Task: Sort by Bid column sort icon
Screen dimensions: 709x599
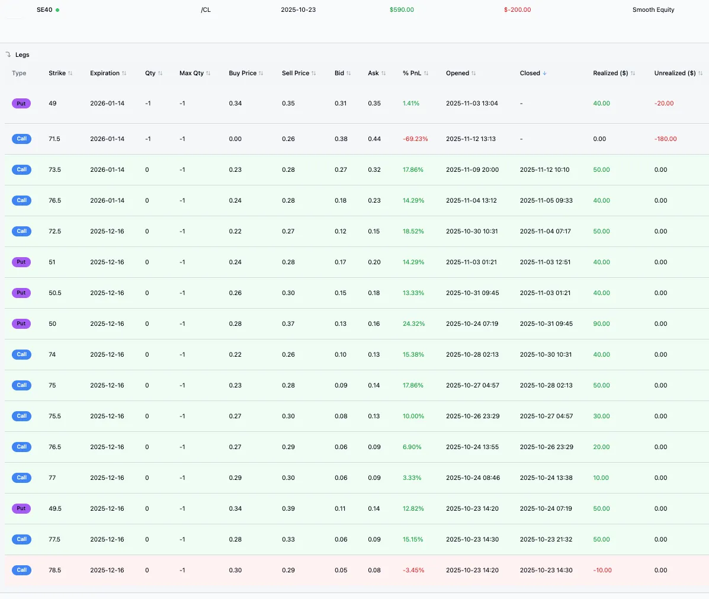Action: 348,73
